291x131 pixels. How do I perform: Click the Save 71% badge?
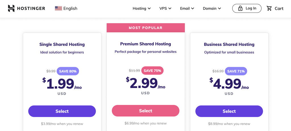click(236, 71)
